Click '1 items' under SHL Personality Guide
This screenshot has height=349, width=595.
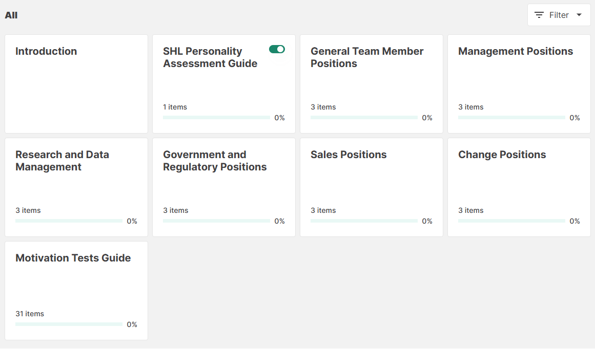(175, 107)
